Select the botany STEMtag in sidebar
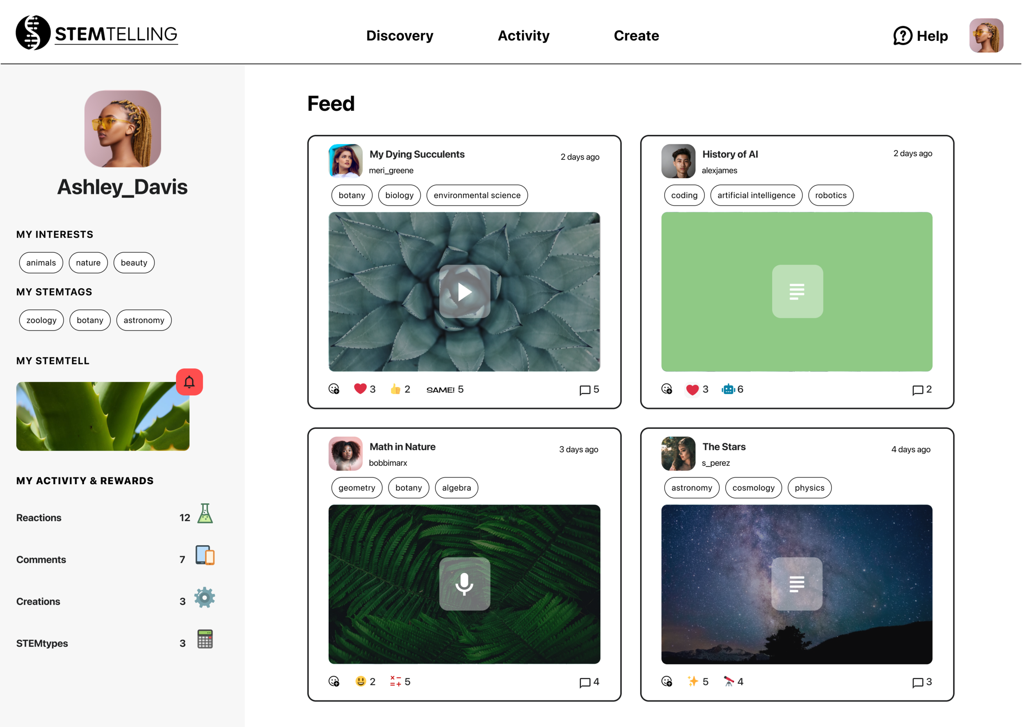Image resolution: width=1022 pixels, height=727 pixels. coord(90,320)
